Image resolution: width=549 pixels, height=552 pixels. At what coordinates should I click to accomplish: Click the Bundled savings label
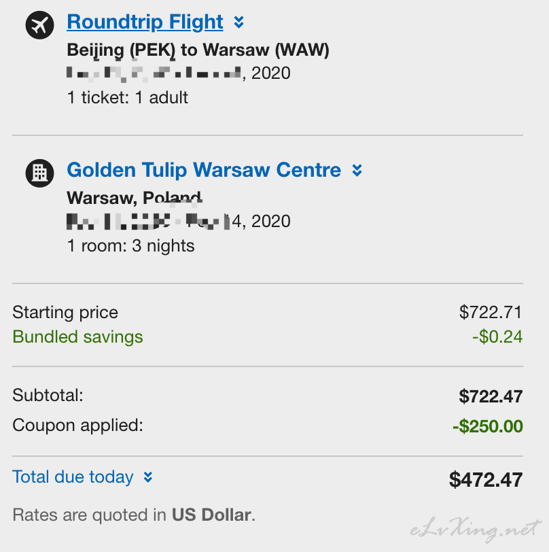[x=77, y=337]
